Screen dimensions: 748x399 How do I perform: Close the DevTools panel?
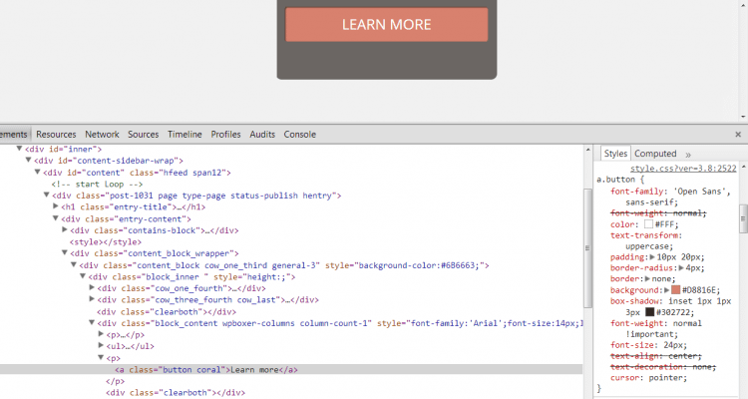click(737, 134)
